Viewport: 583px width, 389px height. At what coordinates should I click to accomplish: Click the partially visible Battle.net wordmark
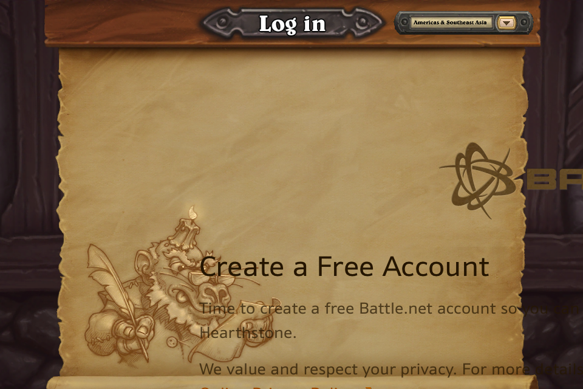tap(554, 179)
